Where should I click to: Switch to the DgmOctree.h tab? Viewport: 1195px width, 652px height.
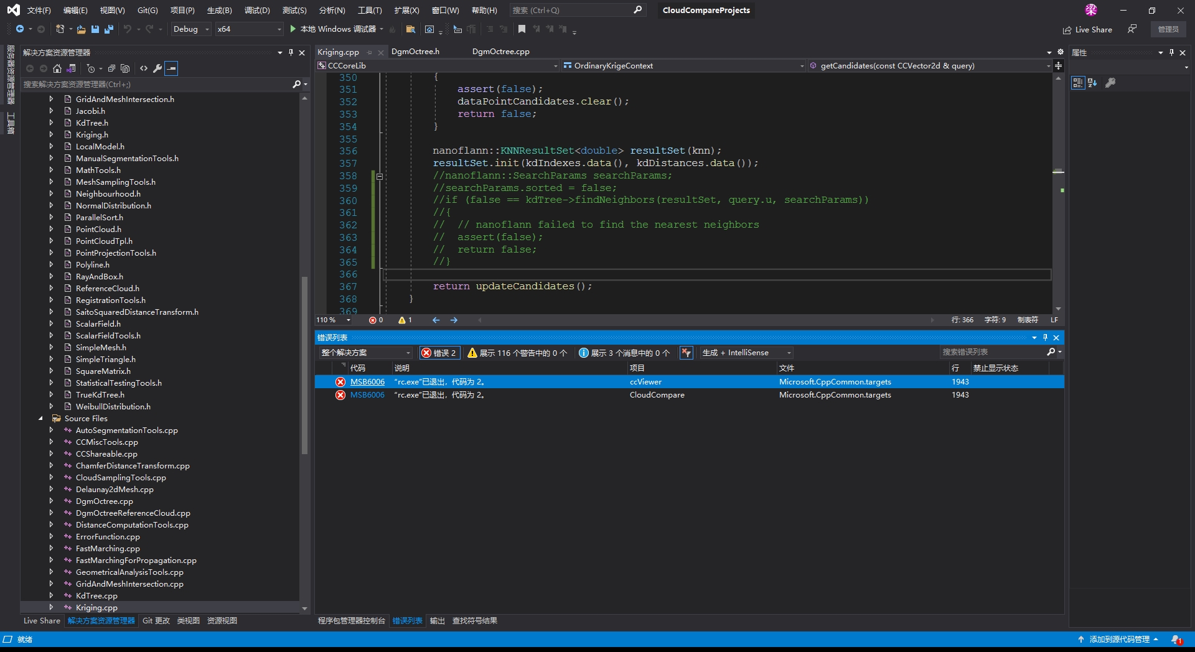[415, 52]
